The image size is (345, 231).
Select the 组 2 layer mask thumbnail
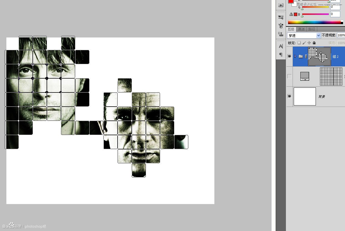(x=319, y=56)
